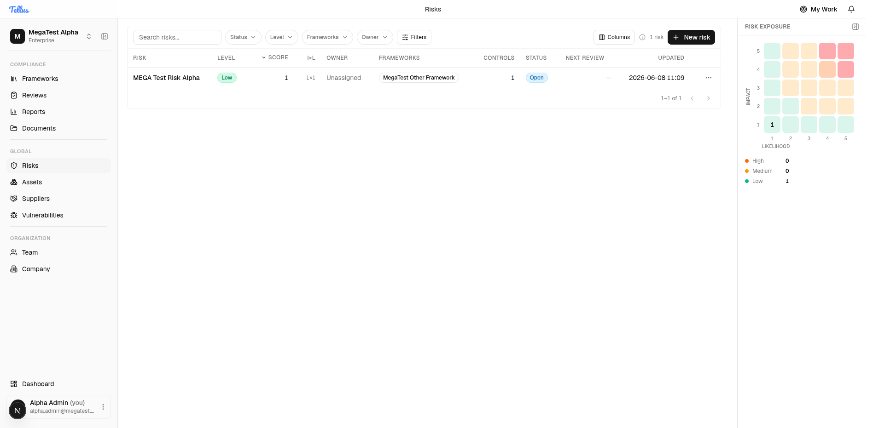Click the Documents folder icon

[x=14, y=128]
